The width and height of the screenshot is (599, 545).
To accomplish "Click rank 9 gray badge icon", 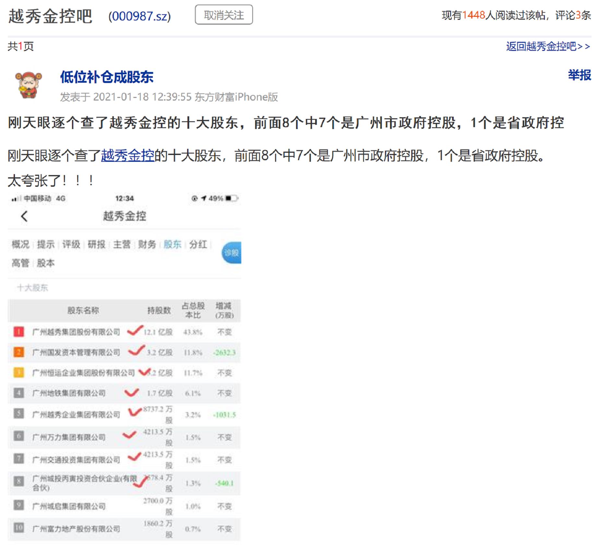I will (x=19, y=505).
